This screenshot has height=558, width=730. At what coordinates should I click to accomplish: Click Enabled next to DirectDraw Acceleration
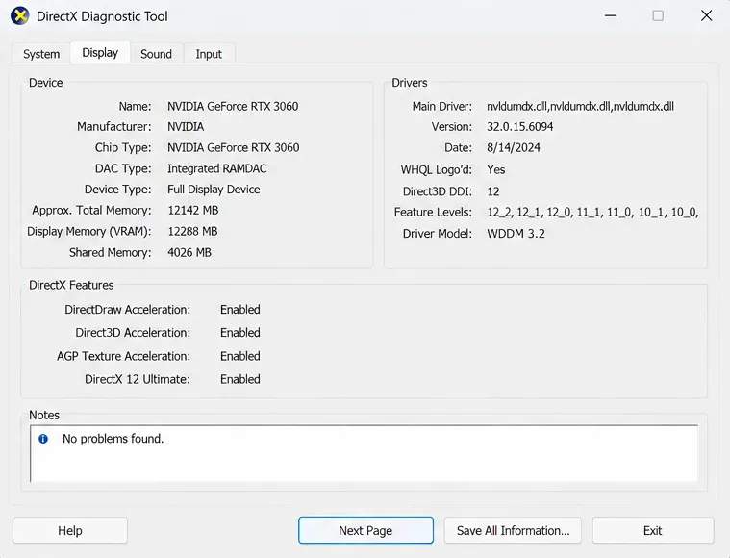(240, 310)
